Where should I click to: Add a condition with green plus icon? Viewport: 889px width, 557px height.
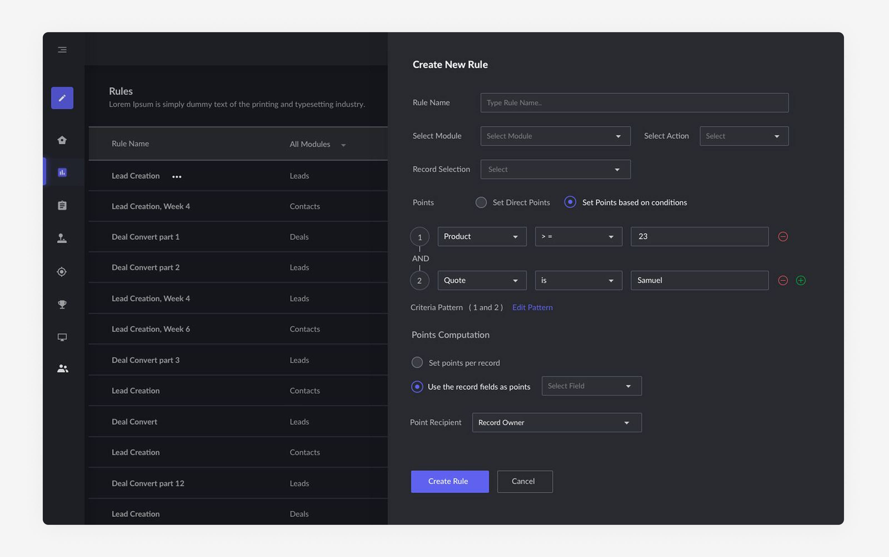800,280
